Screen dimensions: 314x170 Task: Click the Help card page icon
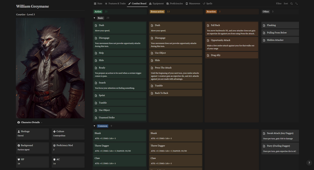click(x=96, y=53)
